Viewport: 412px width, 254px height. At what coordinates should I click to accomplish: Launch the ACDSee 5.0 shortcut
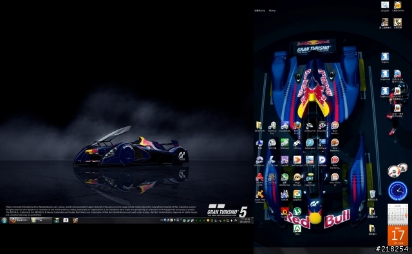(x=310, y=126)
